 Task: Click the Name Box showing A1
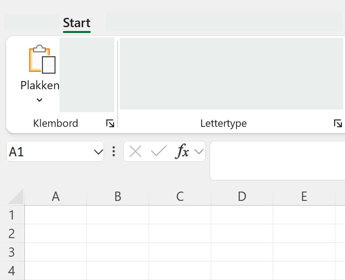(x=49, y=152)
